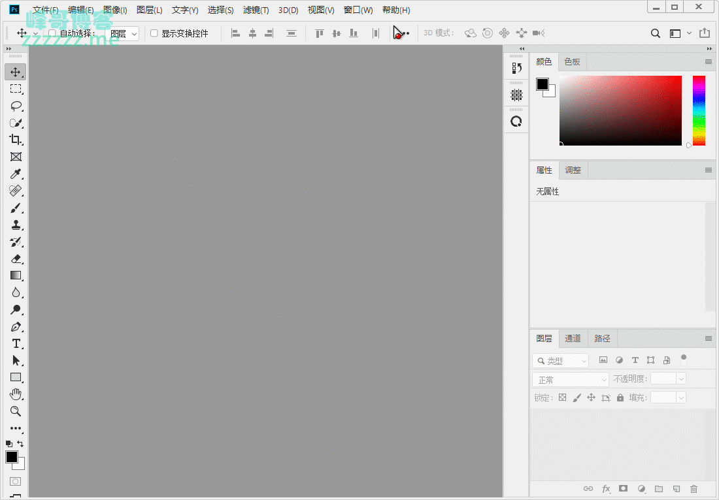Open the workspace switcher dropdown

680,33
